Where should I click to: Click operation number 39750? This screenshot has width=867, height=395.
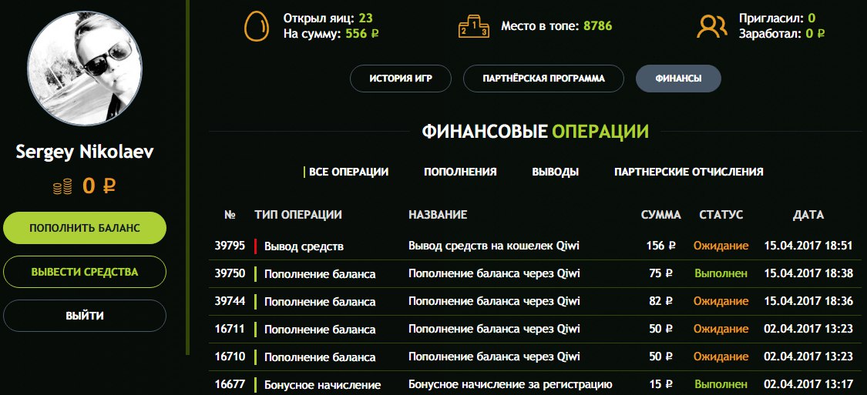(x=230, y=273)
